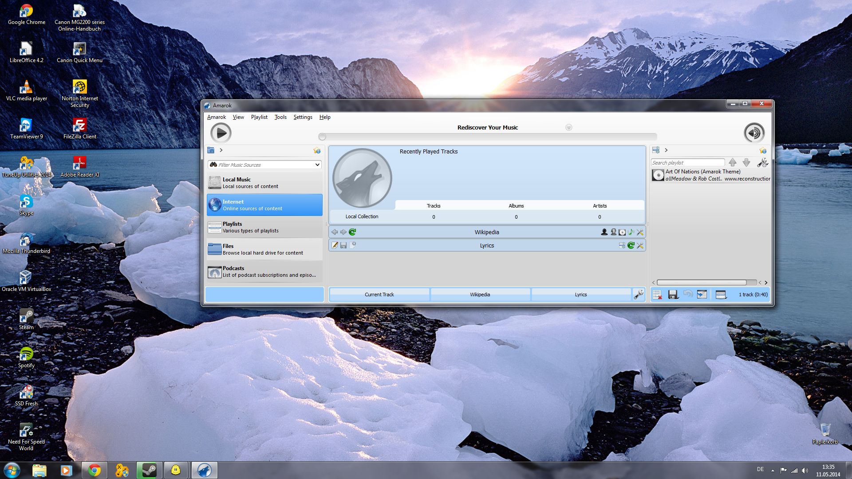
Task: Open the Tools menu
Action: pos(280,117)
